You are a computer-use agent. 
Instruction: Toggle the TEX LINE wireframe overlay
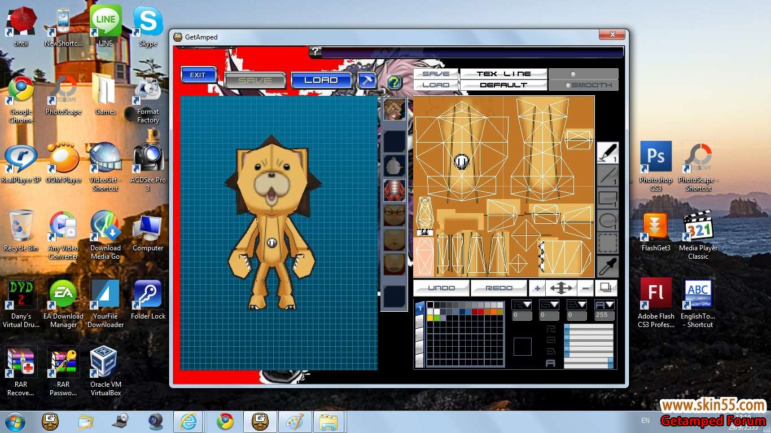(503, 74)
